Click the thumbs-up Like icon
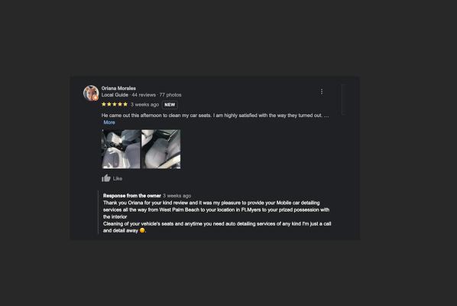The height and width of the screenshot is (306, 457). (105, 178)
